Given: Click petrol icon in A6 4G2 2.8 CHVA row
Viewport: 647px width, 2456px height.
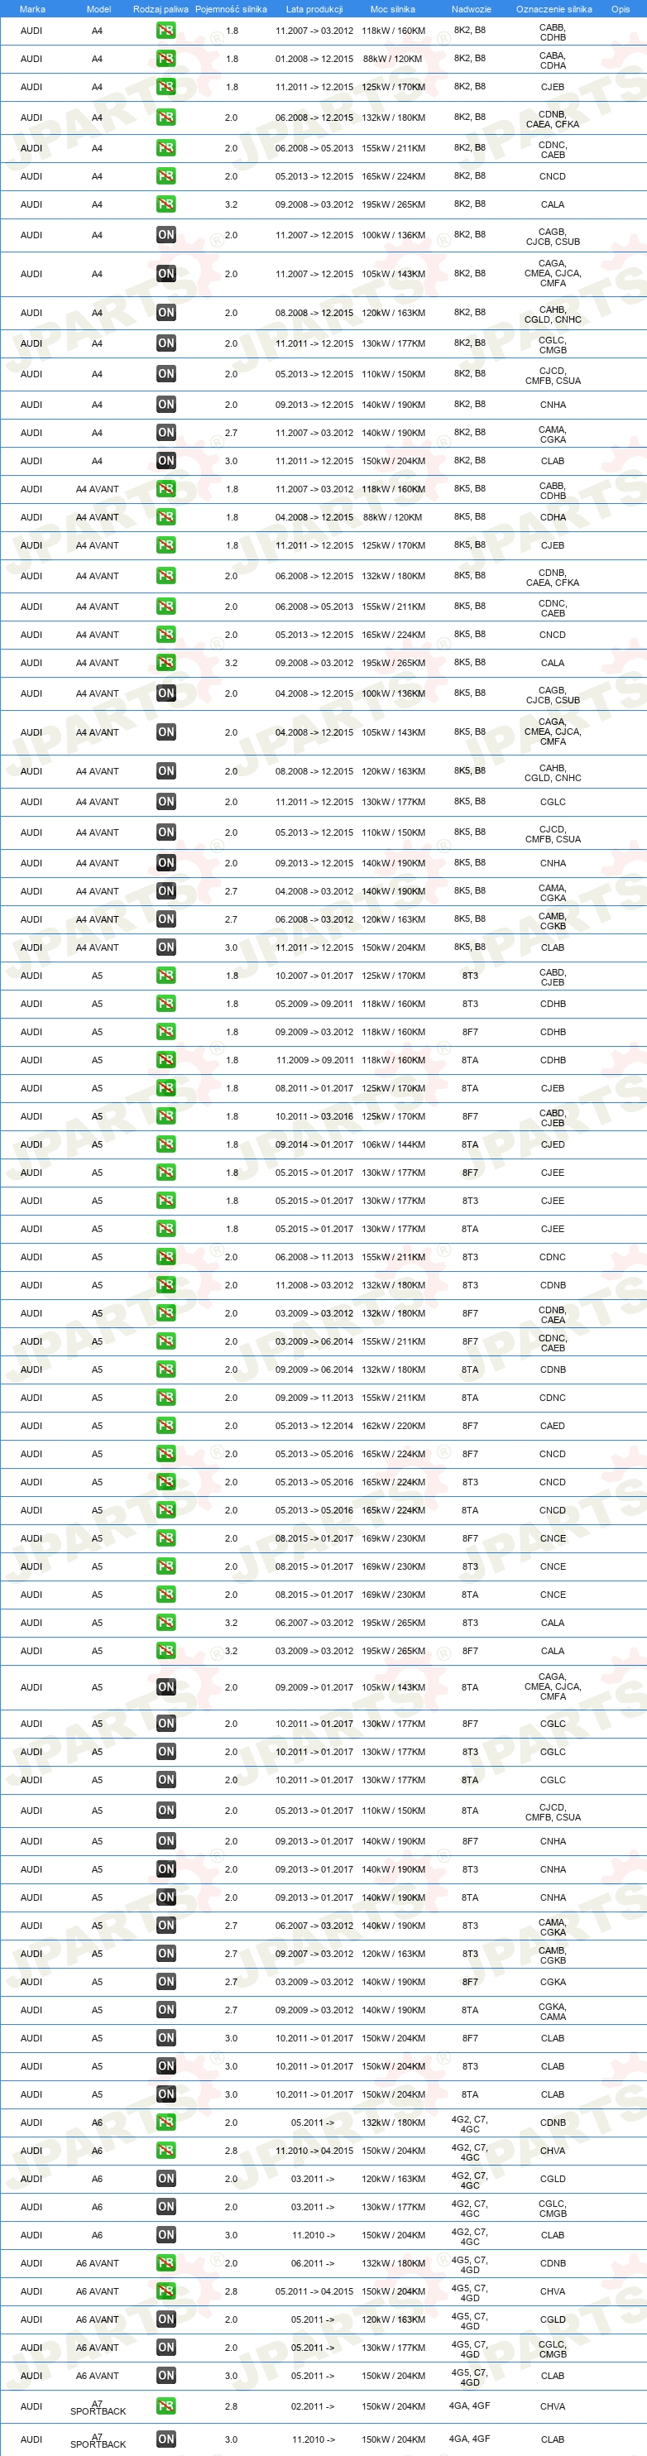Looking at the screenshot, I should pyautogui.click(x=165, y=2151).
